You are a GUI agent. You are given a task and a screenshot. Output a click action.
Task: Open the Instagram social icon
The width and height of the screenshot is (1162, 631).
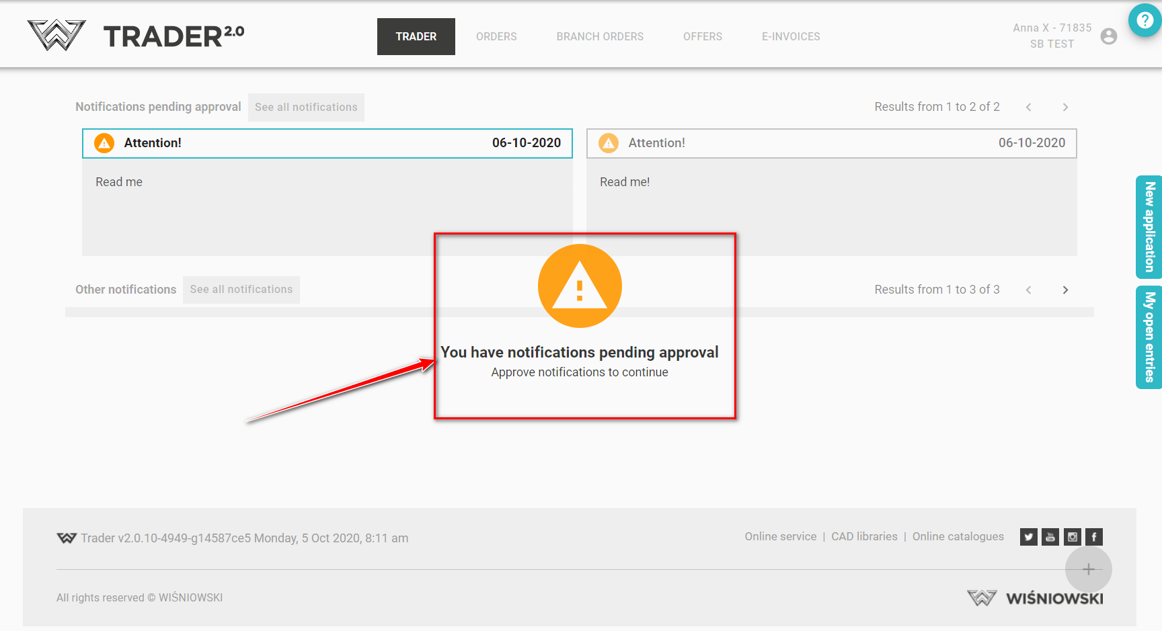1073,537
